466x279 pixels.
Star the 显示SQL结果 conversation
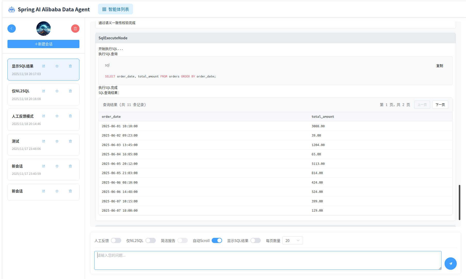[x=57, y=66]
